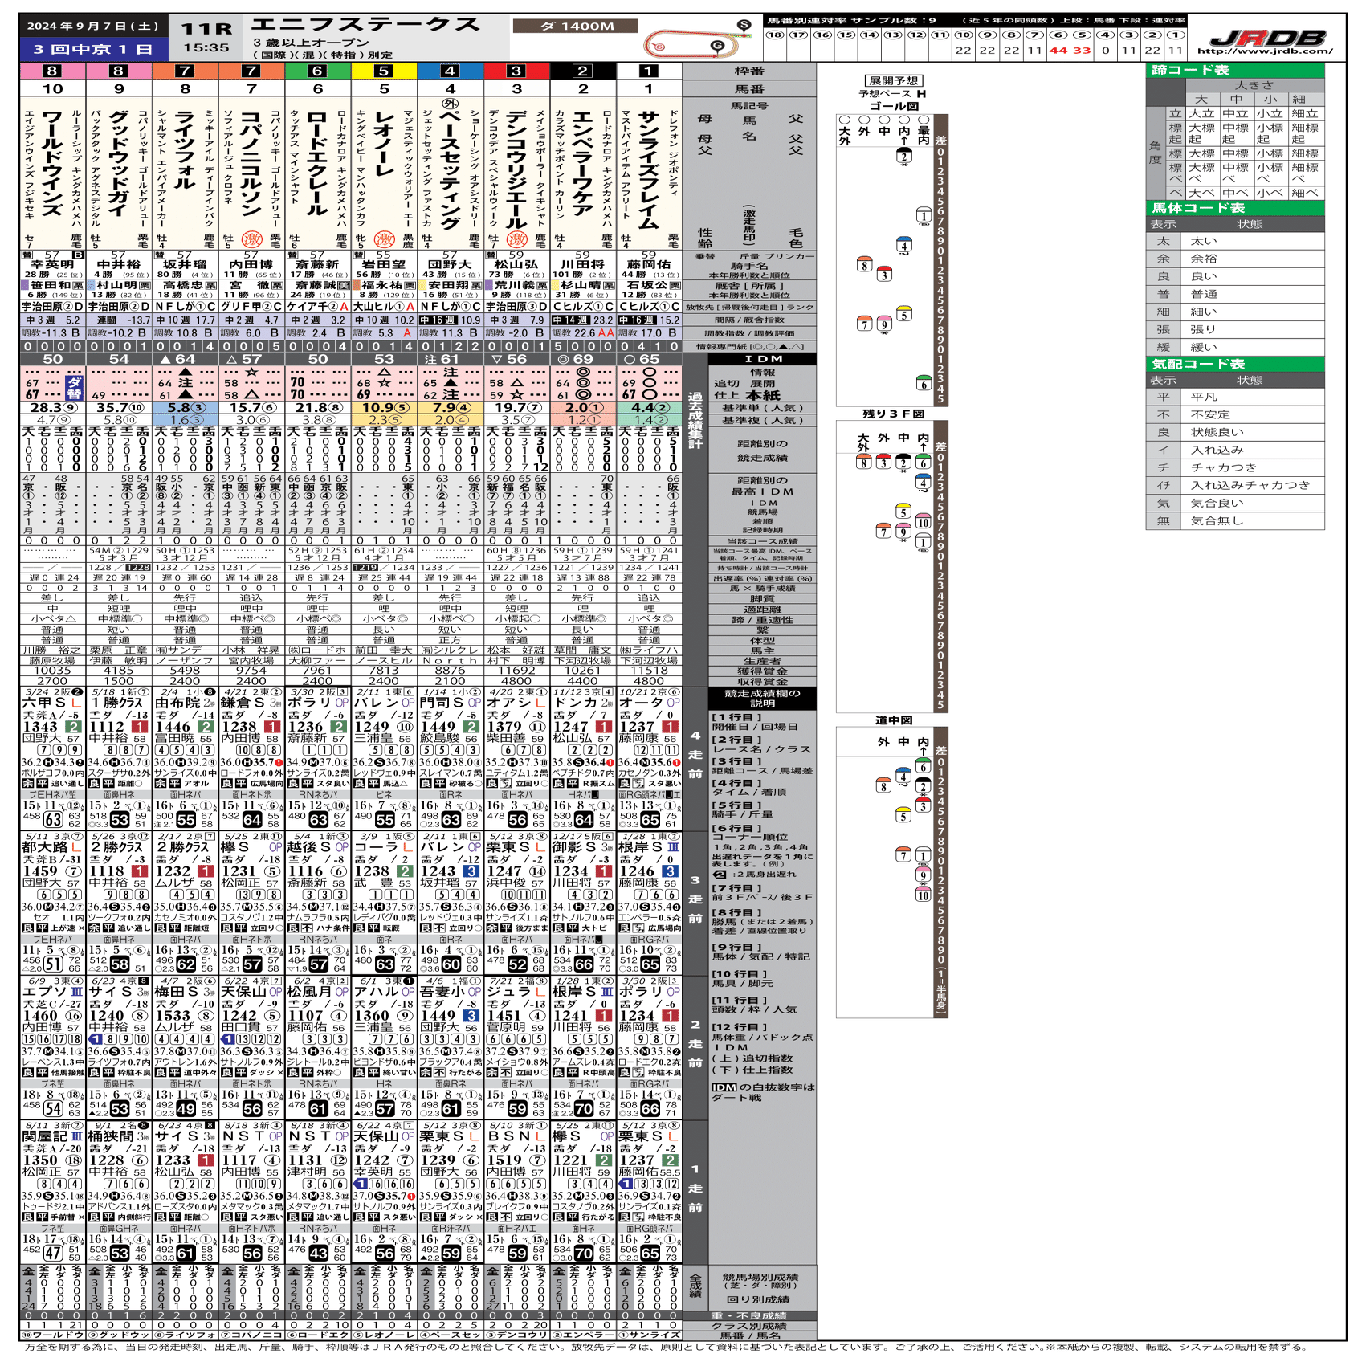The height and width of the screenshot is (1366, 1366).
Task: Click the ダ 1400M distance badge
Action: pos(575,27)
